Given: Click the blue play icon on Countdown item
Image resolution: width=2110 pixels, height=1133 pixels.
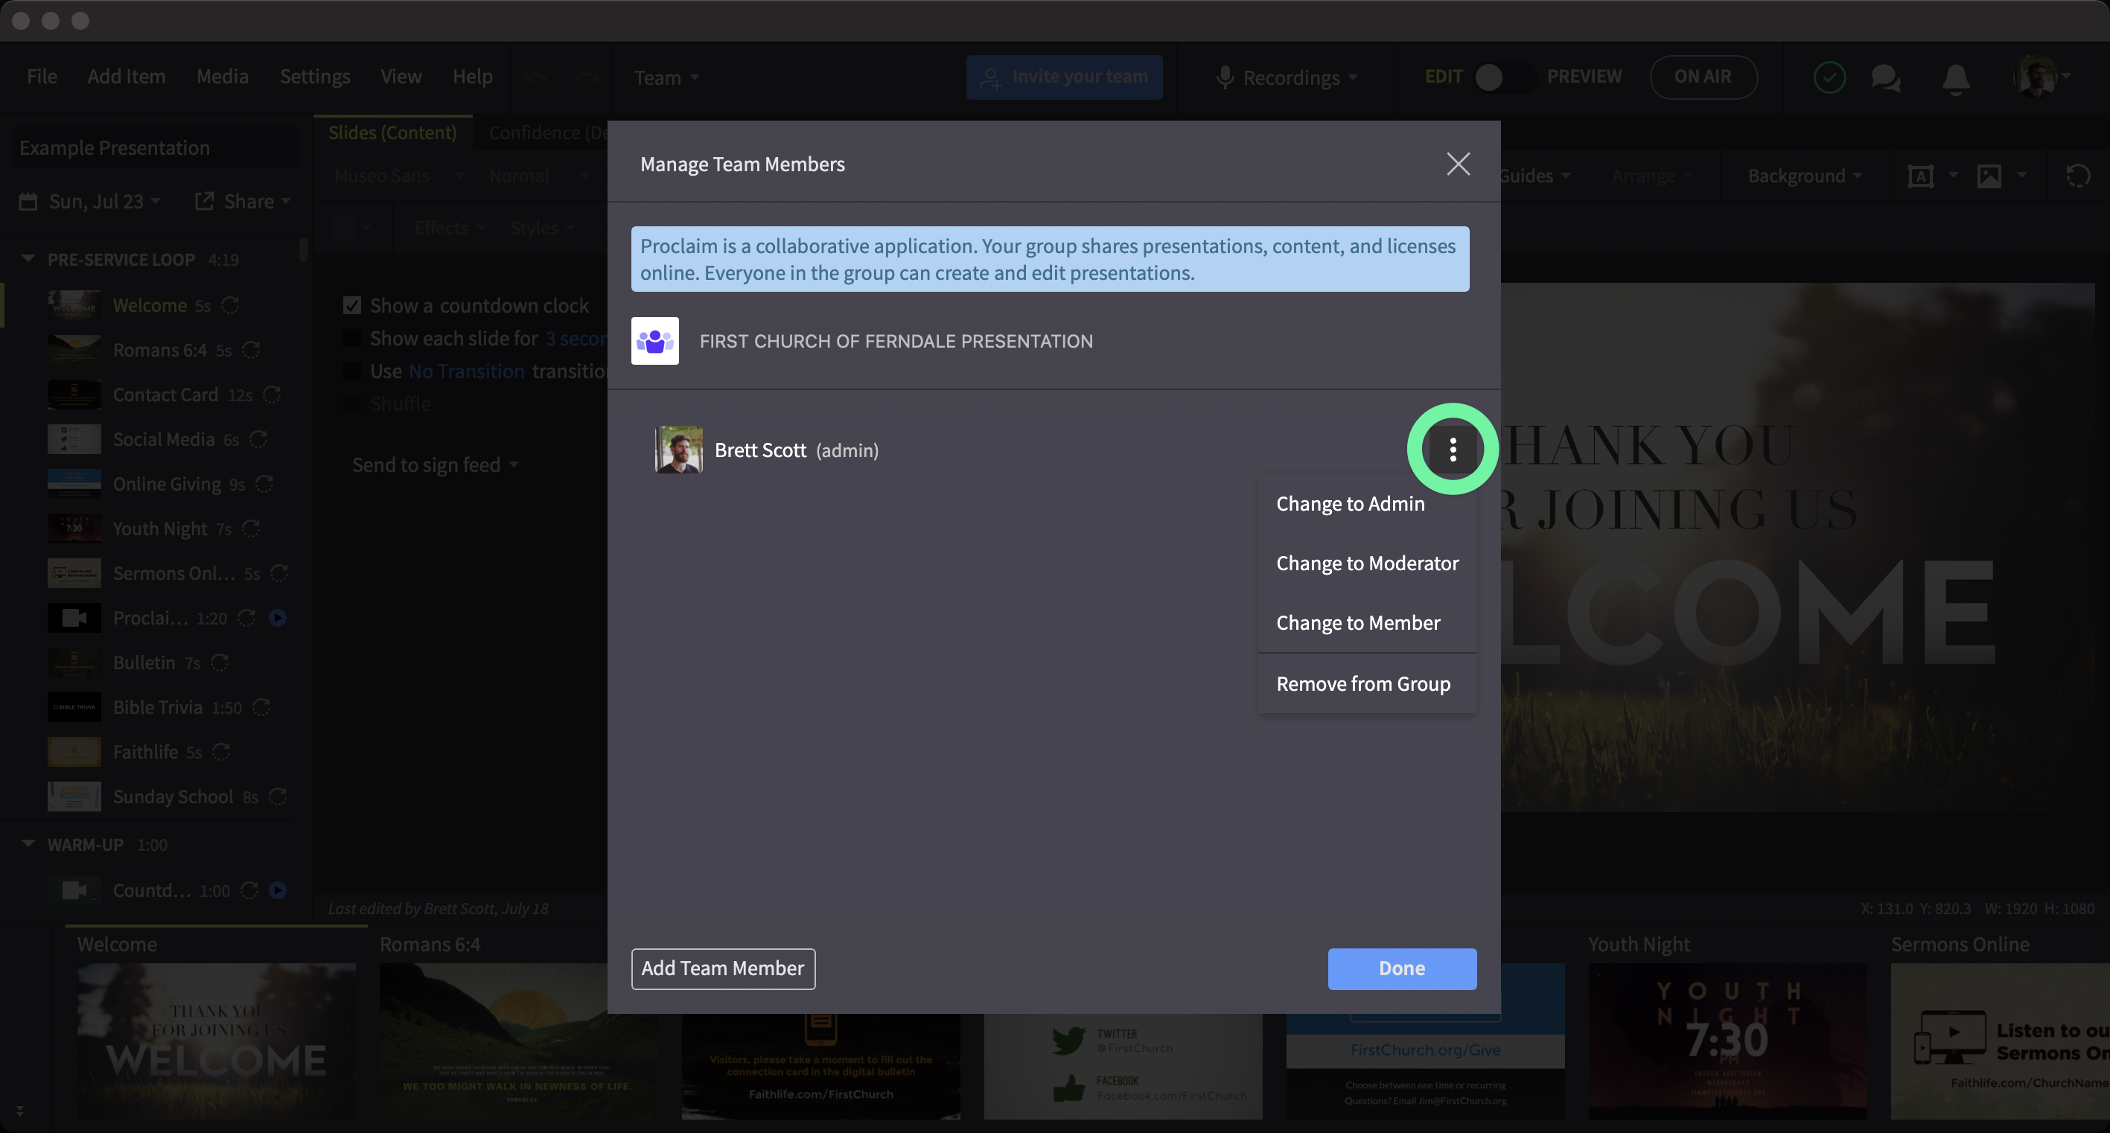Looking at the screenshot, I should coord(278,890).
